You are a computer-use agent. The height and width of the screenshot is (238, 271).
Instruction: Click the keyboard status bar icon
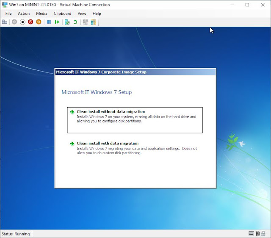(251, 234)
